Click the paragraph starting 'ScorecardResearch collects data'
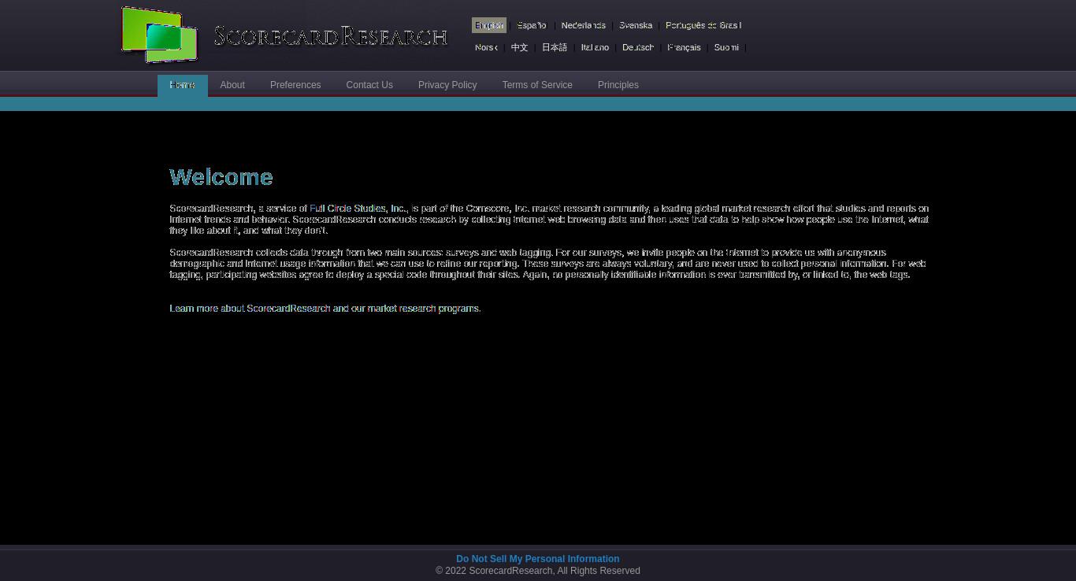The image size is (1076, 581). click(549, 264)
